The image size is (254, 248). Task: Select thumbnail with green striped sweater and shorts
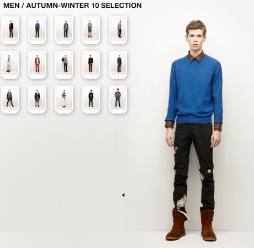(91, 30)
